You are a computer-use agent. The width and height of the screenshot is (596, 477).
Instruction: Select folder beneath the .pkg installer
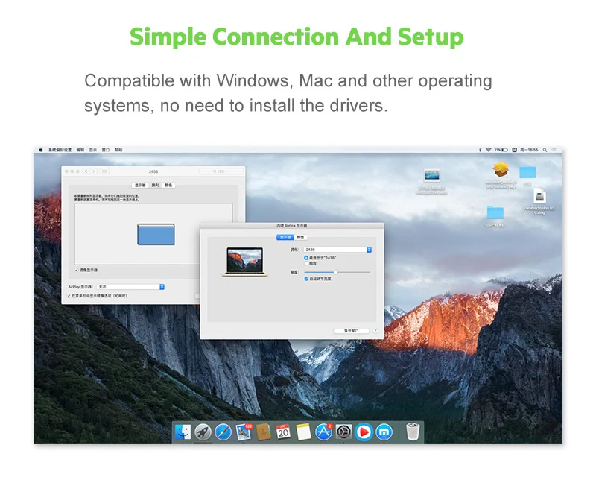pyautogui.click(x=495, y=212)
